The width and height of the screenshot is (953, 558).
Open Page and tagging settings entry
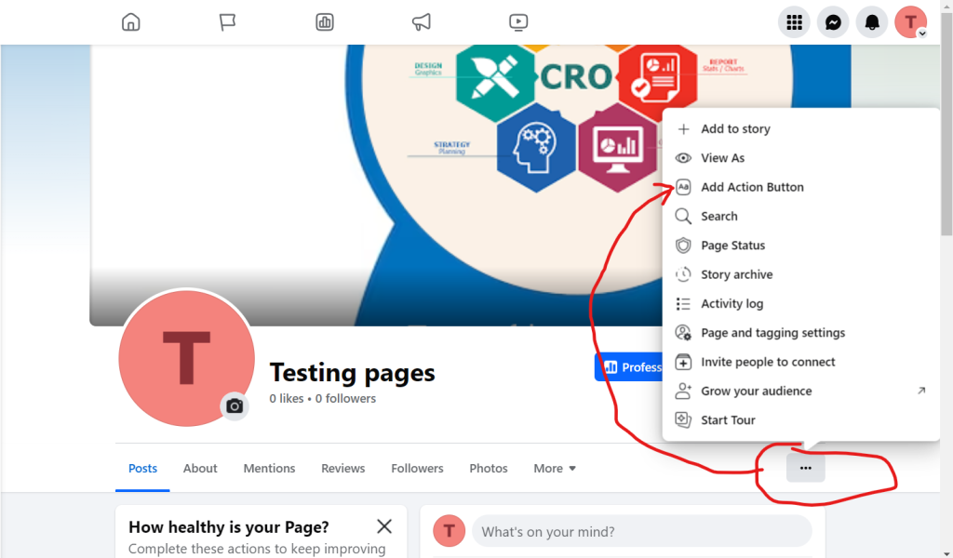[x=801, y=333]
